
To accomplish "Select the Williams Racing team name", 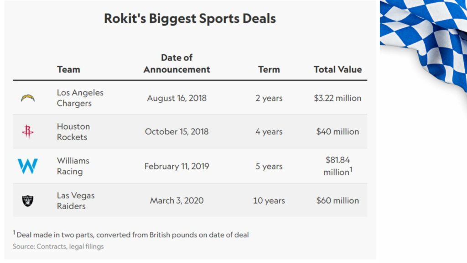I will tap(73, 166).
